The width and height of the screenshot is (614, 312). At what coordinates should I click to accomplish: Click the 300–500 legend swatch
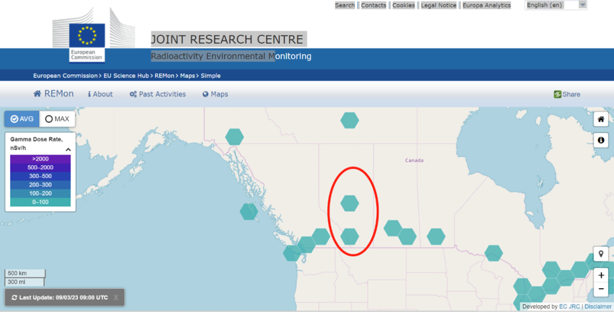(x=40, y=176)
